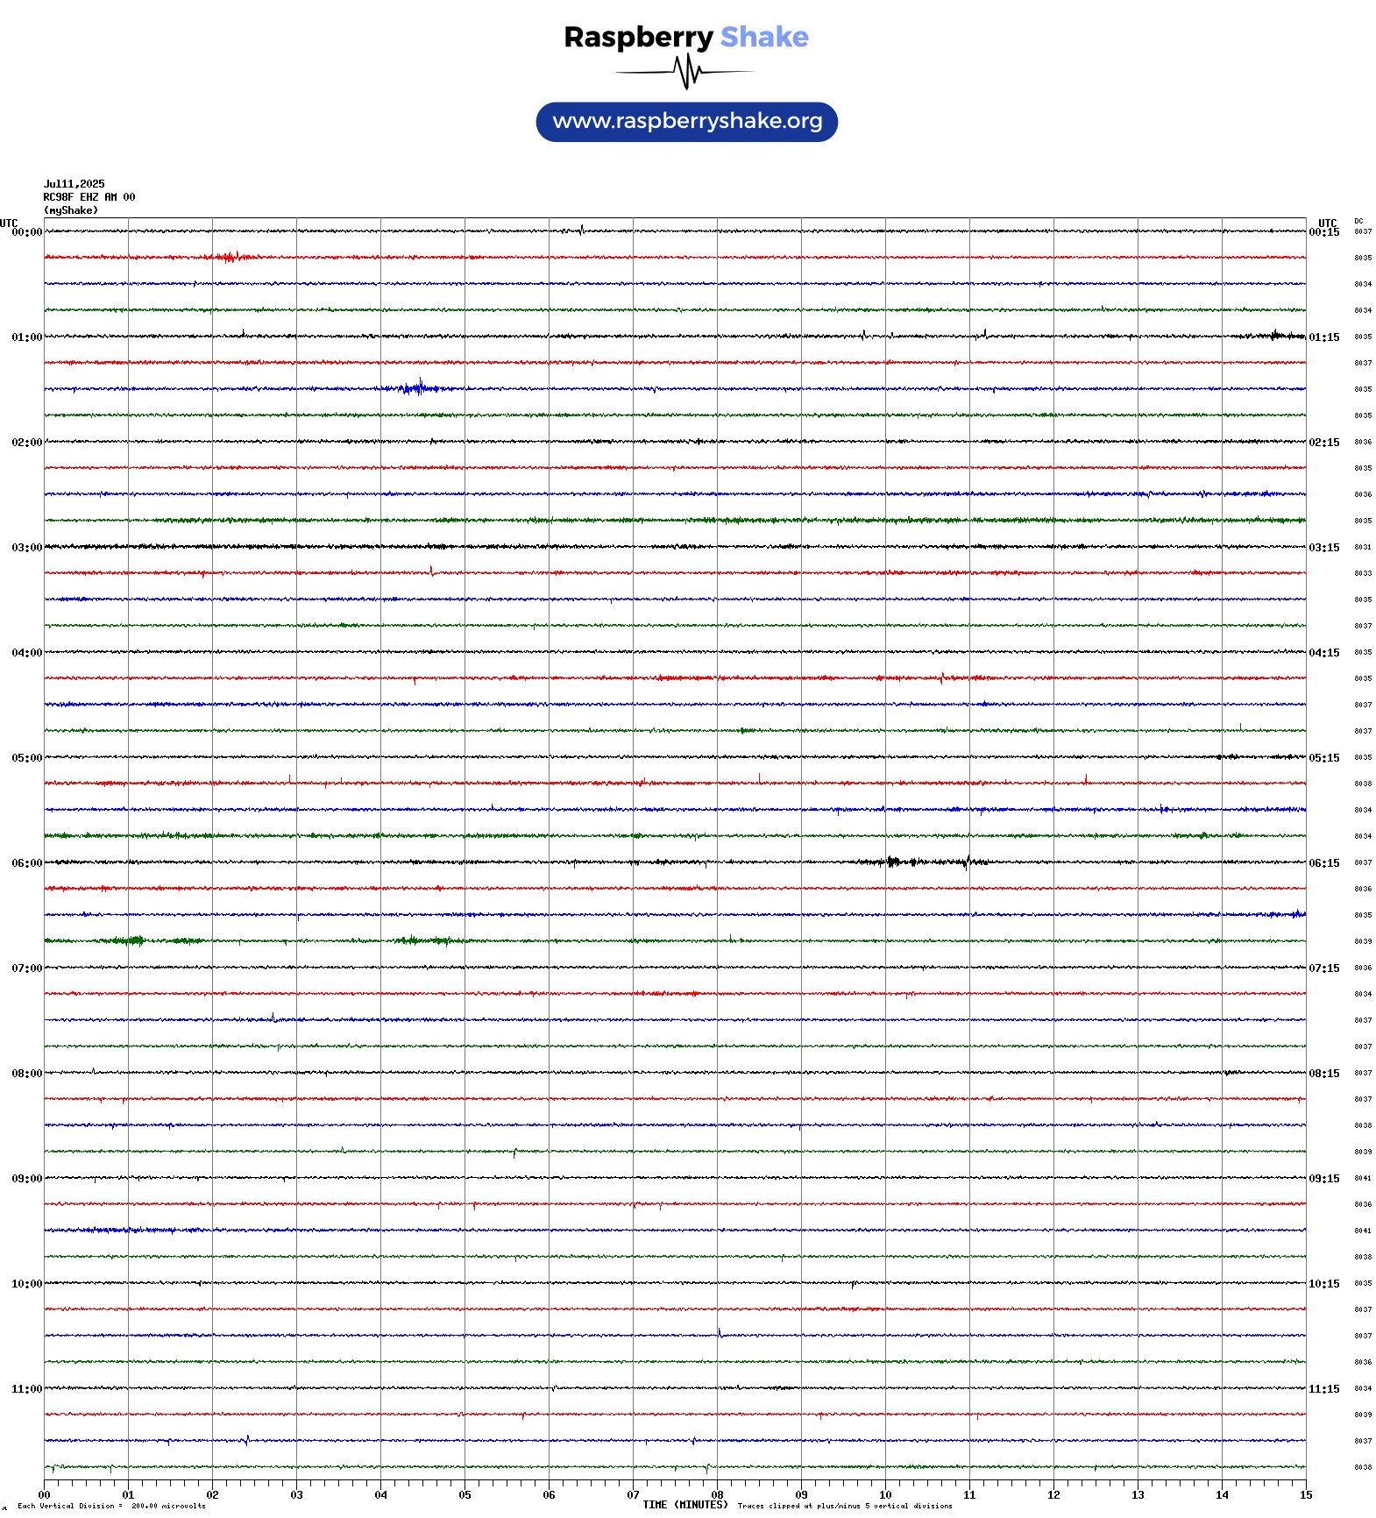Click the 05:15 end-time label
1376x1518 pixels.
point(1324,758)
